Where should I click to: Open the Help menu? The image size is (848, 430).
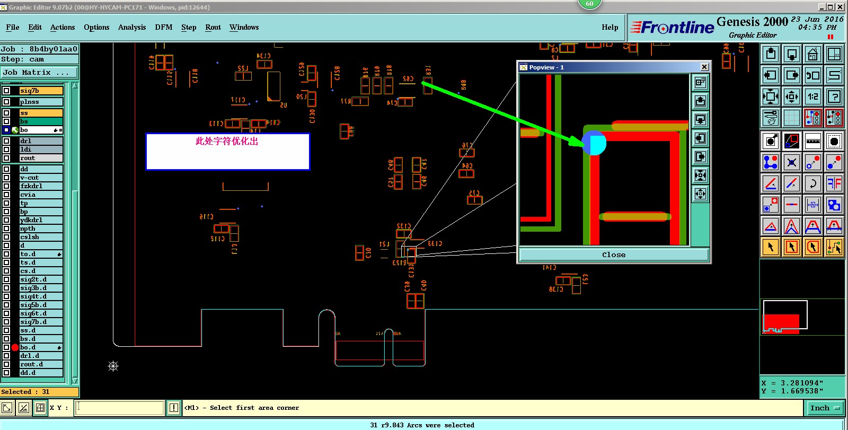pyautogui.click(x=609, y=27)
